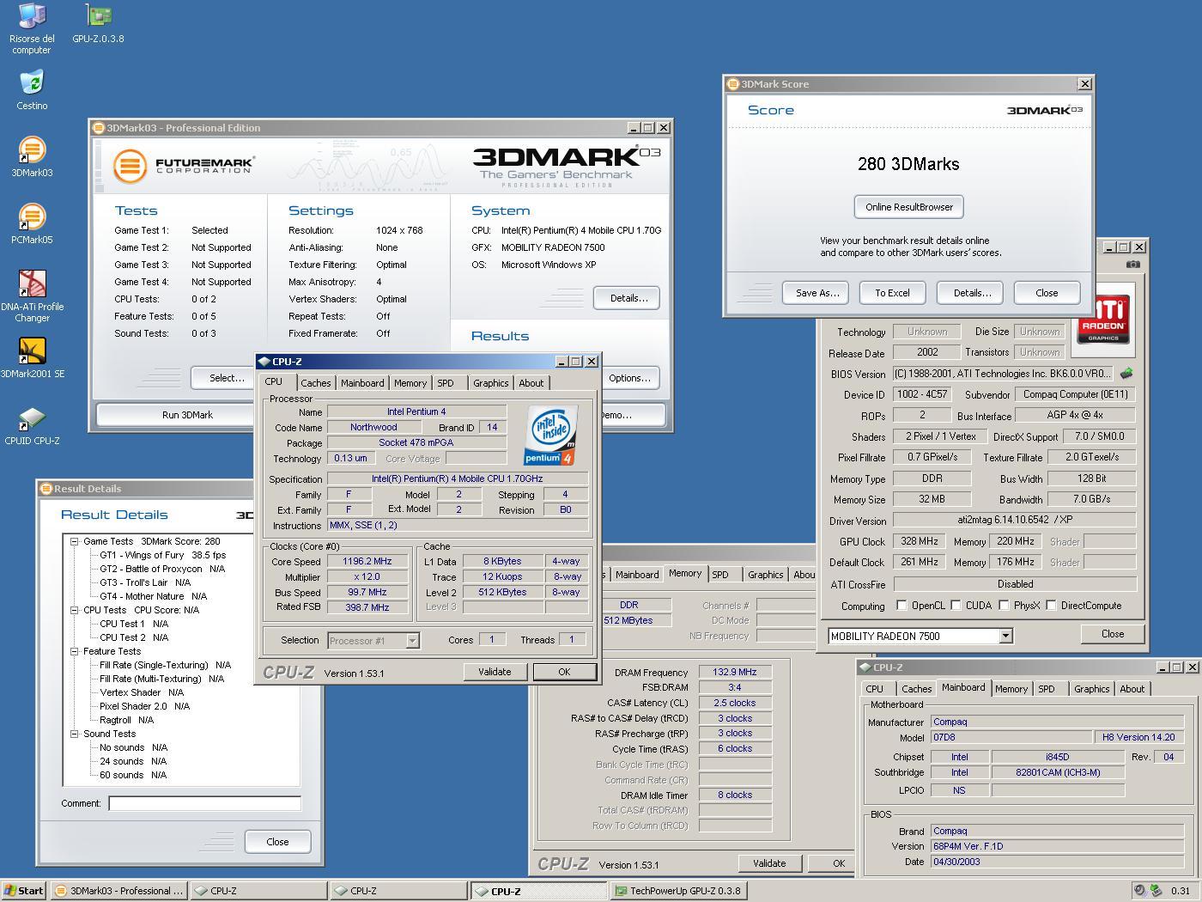Screen dimensions: 1202x902
Task: Switch to About tab in front CPU-Z
Action: click(531, 383)
